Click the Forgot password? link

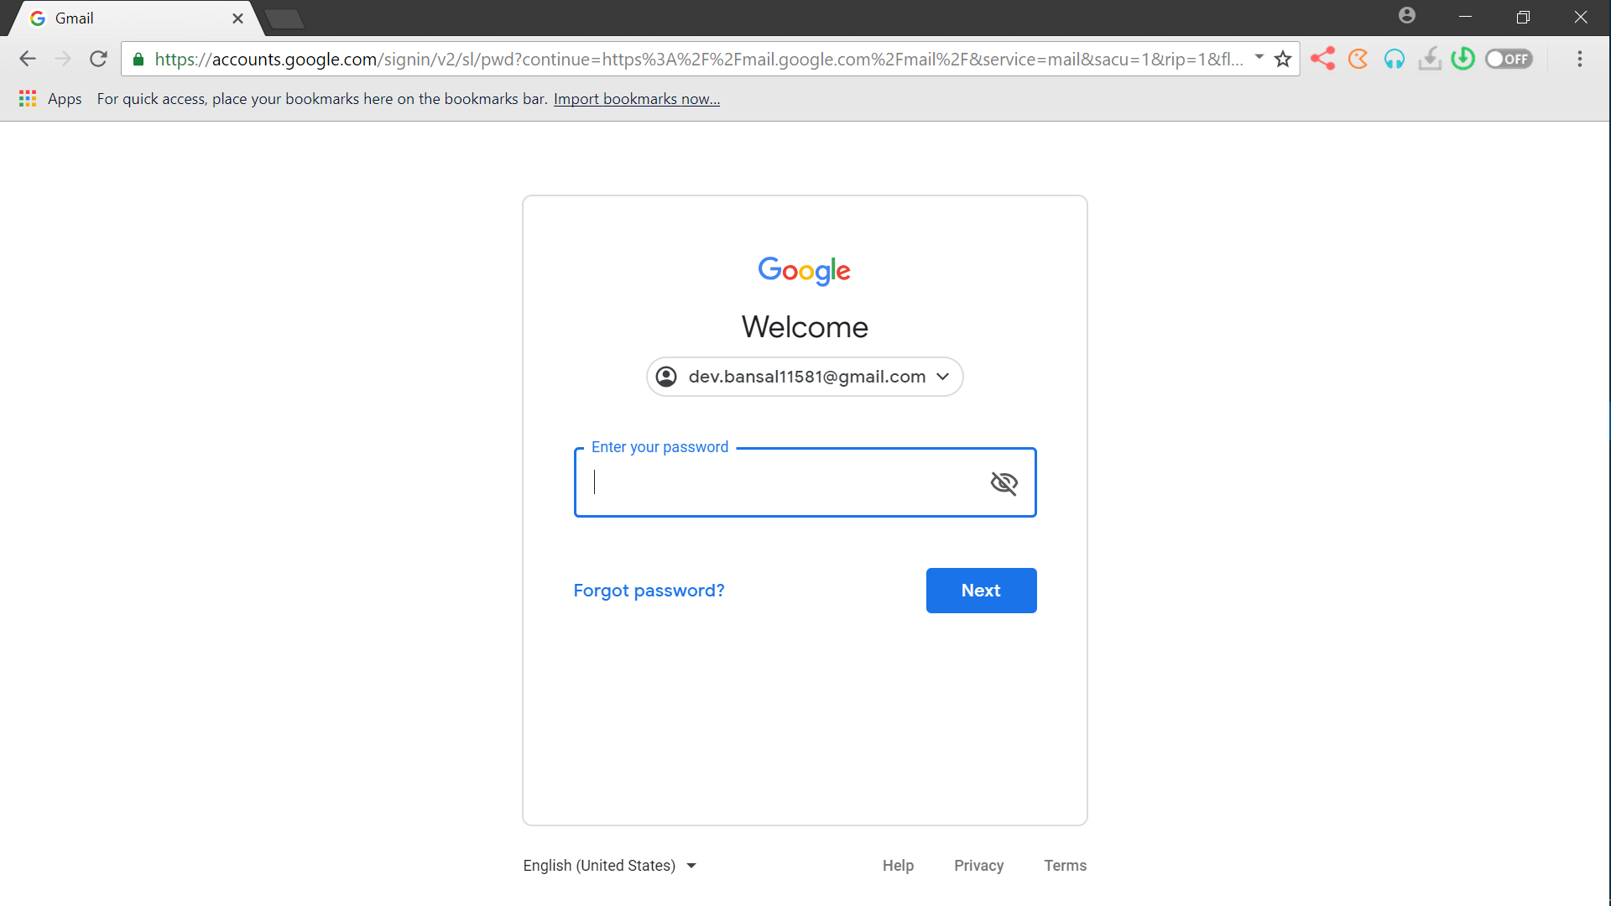(649, 590)
